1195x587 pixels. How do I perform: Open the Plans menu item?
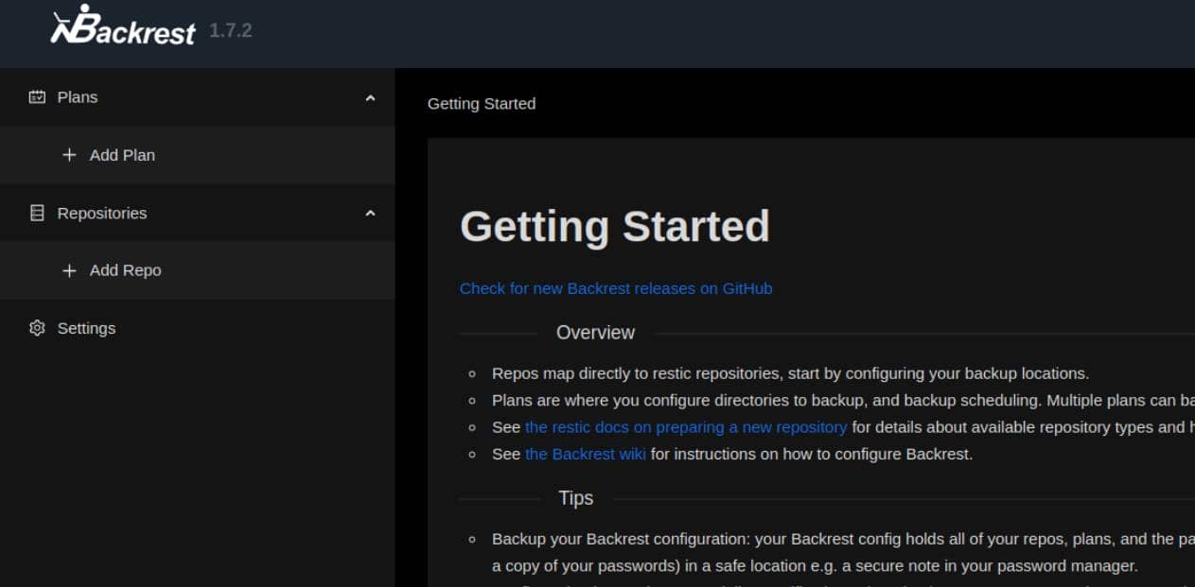198,97
